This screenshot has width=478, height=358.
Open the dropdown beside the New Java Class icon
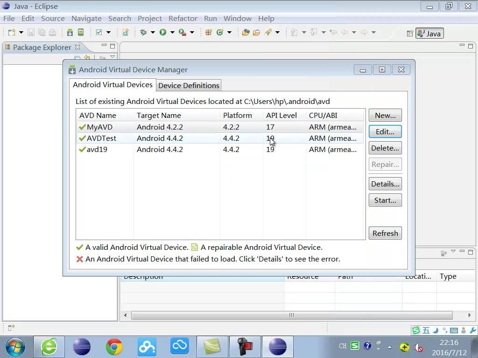click(x=229, y=32)
